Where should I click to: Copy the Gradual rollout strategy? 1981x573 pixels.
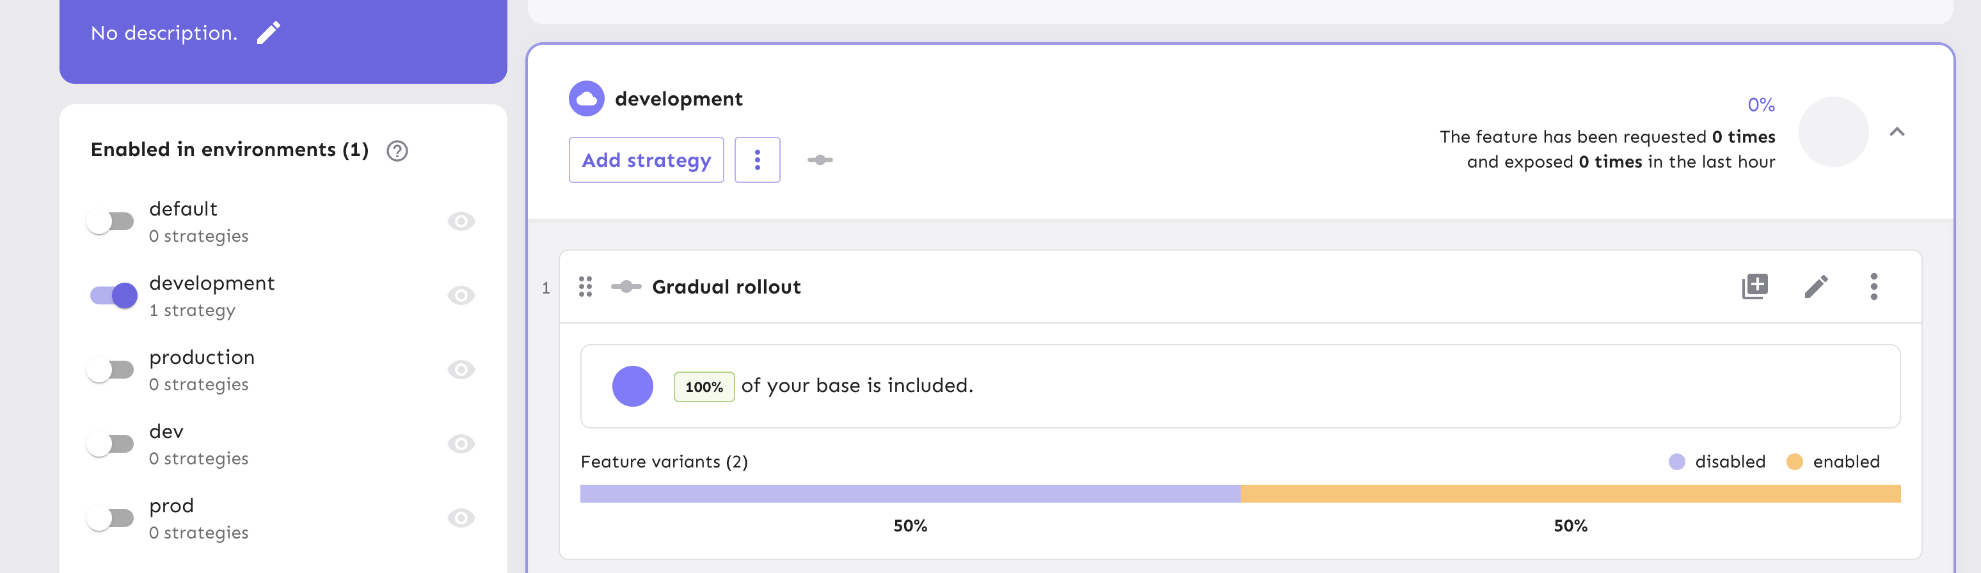(1757, 286)
